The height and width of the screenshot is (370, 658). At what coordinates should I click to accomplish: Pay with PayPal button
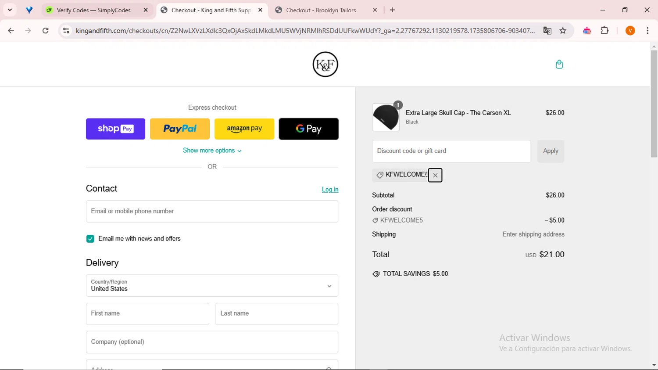click(x=180, y=129)
